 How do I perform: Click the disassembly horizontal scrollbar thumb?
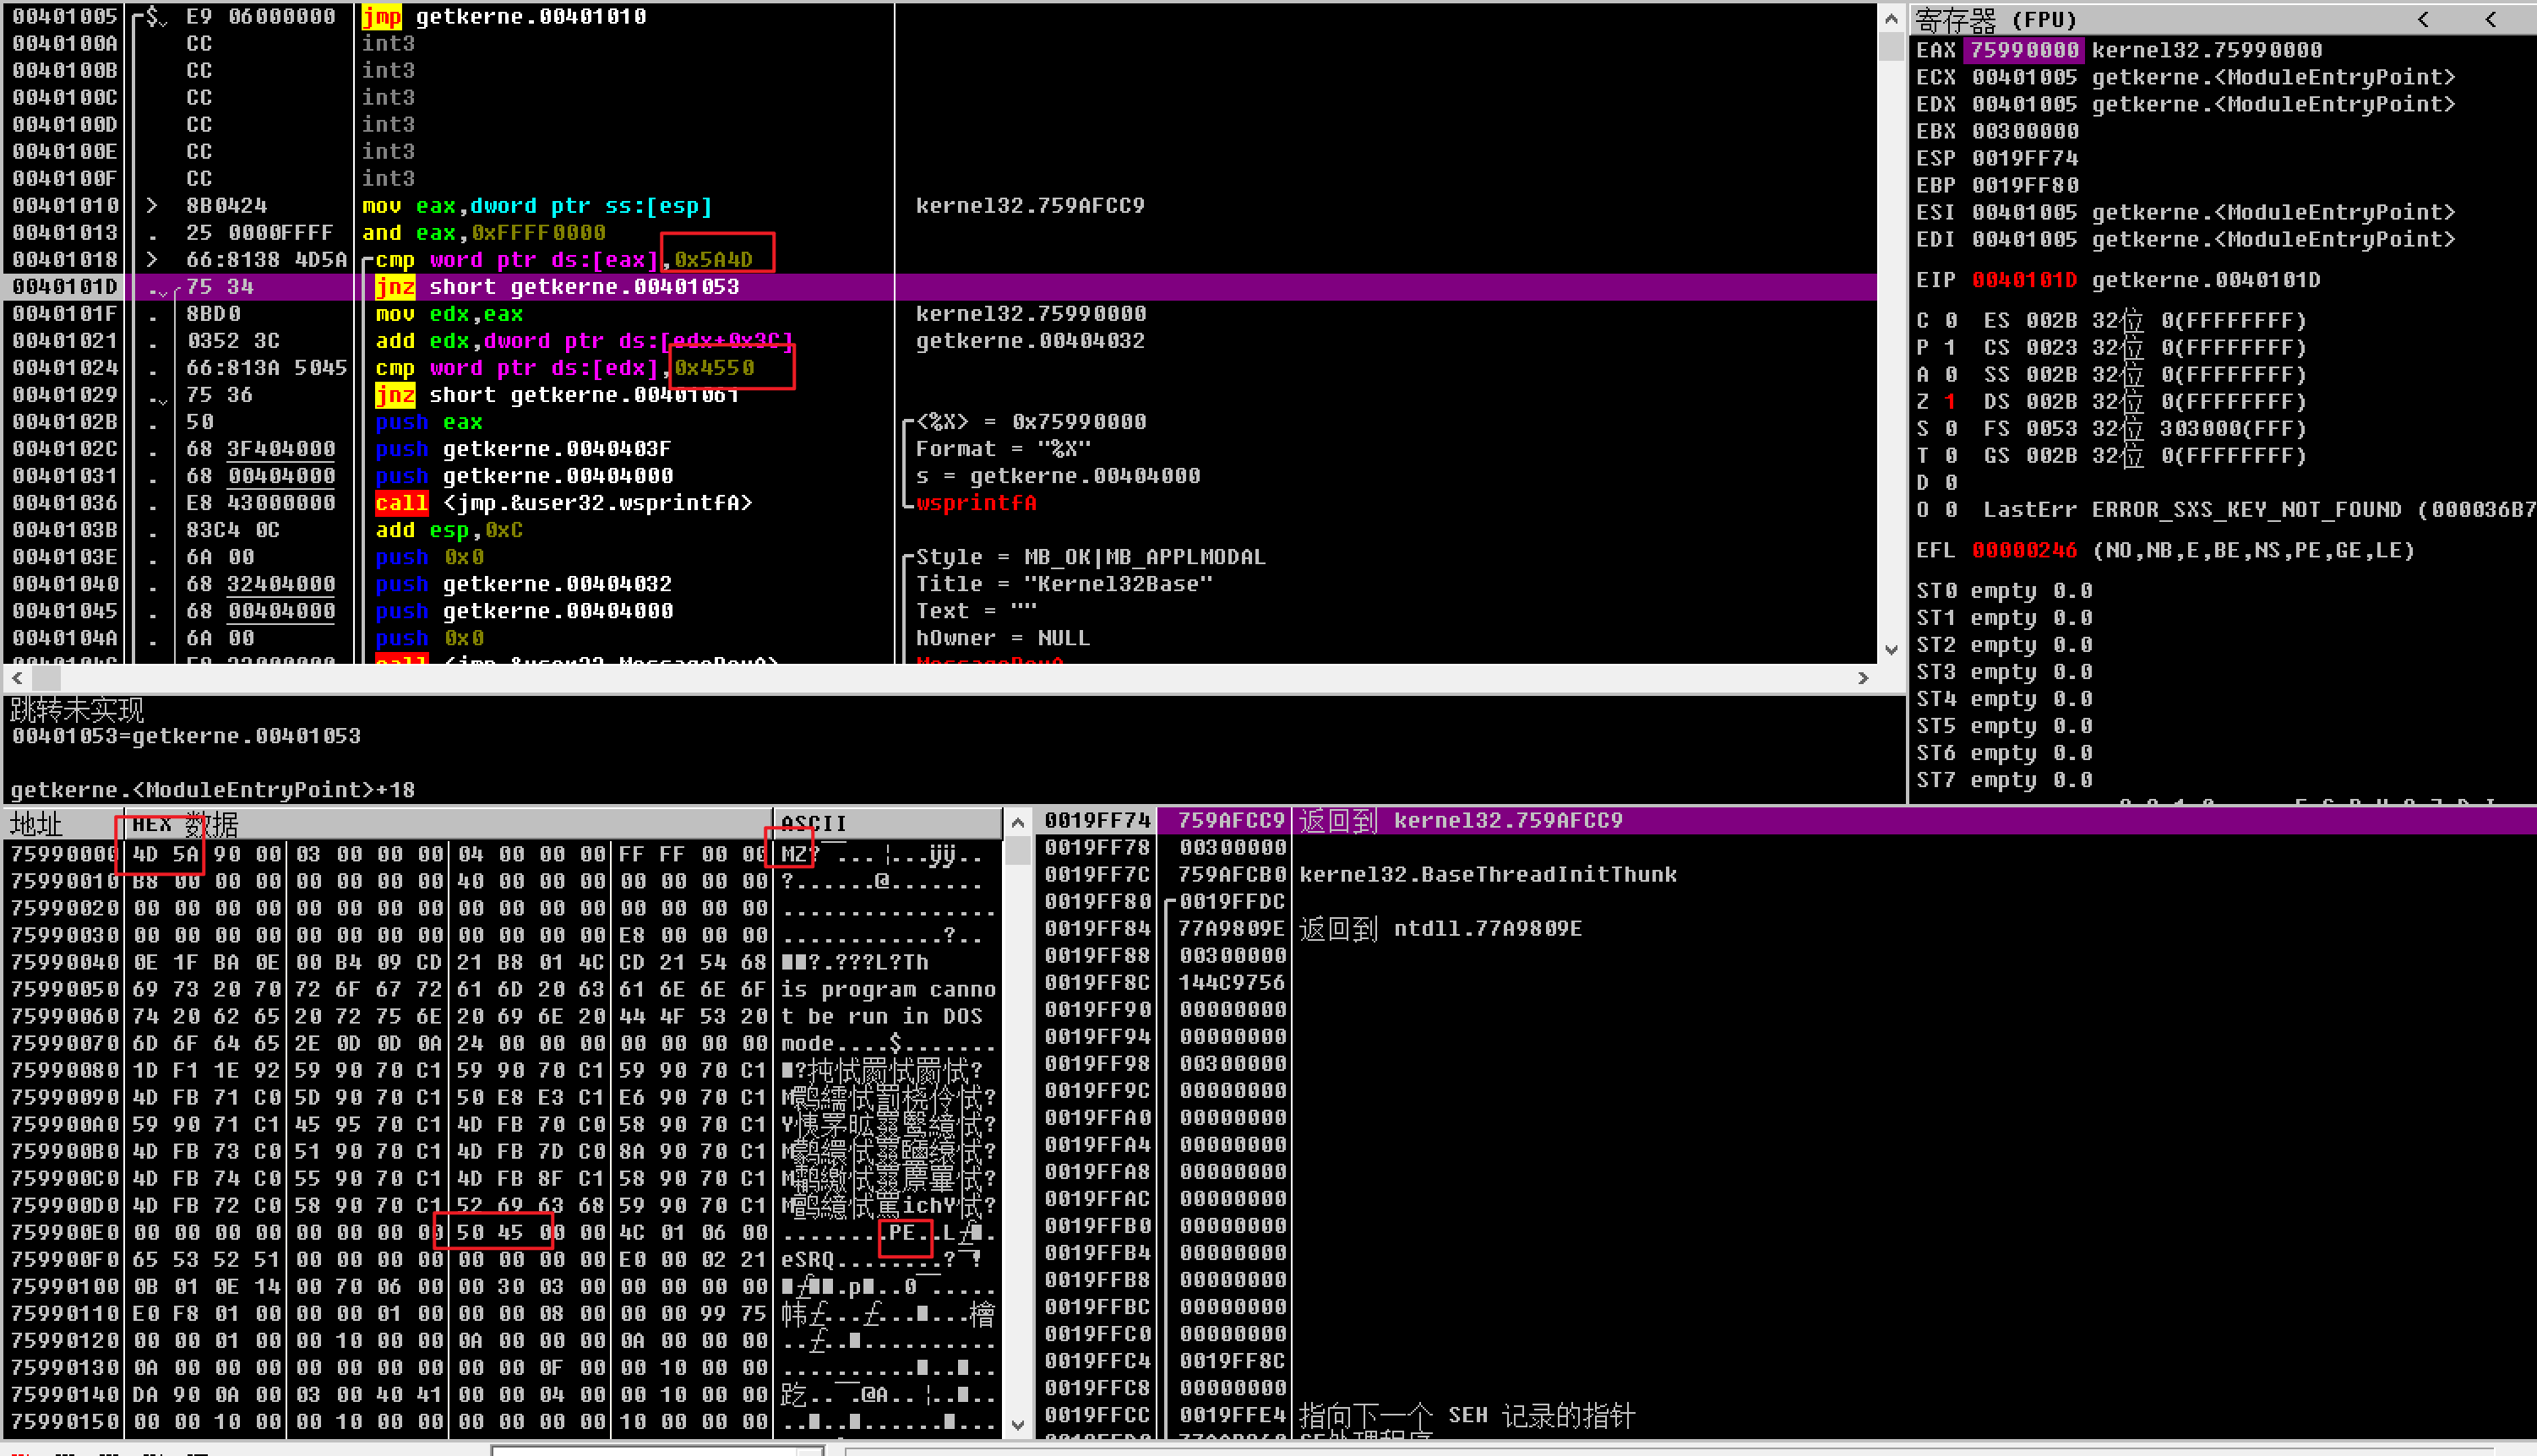(46, 678)
